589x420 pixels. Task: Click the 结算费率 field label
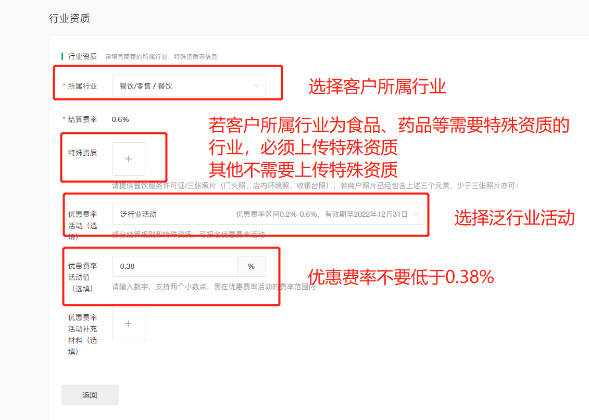tap(82, 119)
